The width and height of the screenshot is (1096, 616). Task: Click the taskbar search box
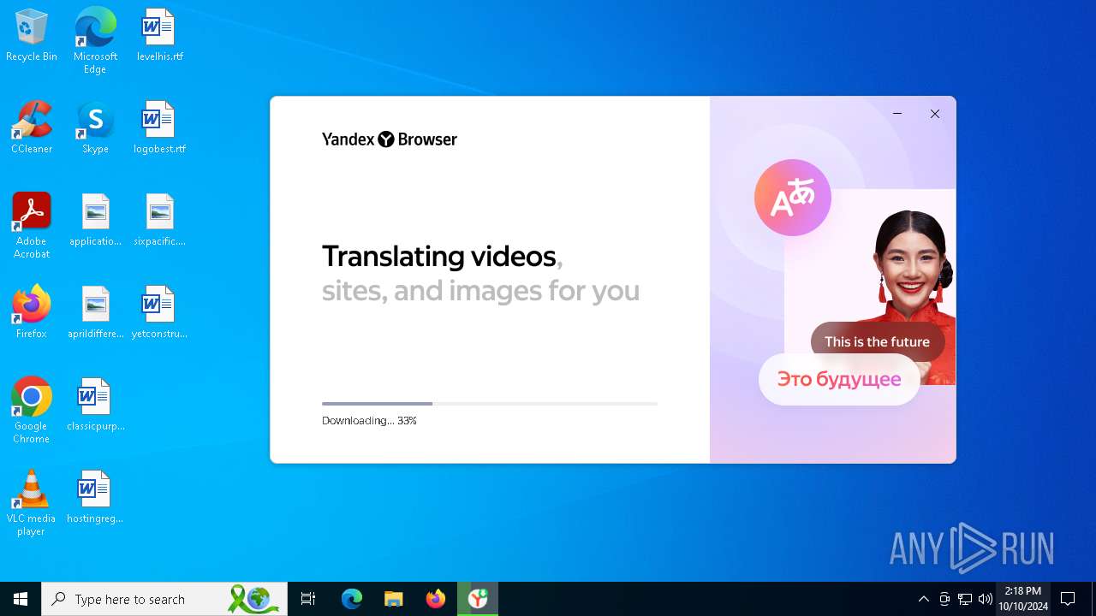click(x=164, y=599)
